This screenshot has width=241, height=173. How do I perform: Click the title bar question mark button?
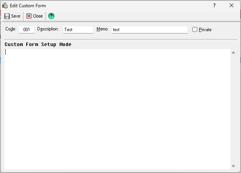(214, 6)
